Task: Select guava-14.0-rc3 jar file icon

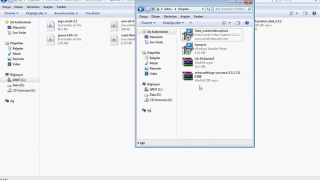Action: click(x=50, y=39)
